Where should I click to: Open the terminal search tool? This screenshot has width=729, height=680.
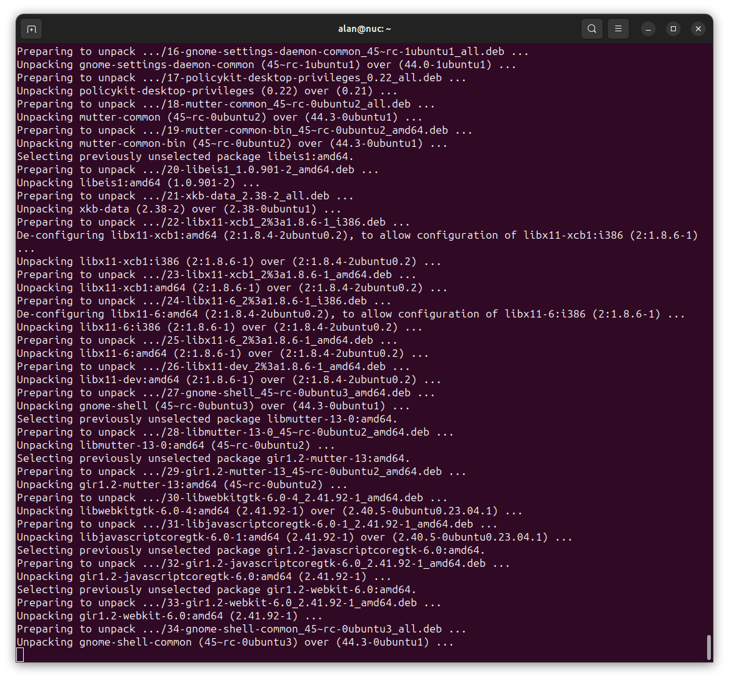(592, 29)
